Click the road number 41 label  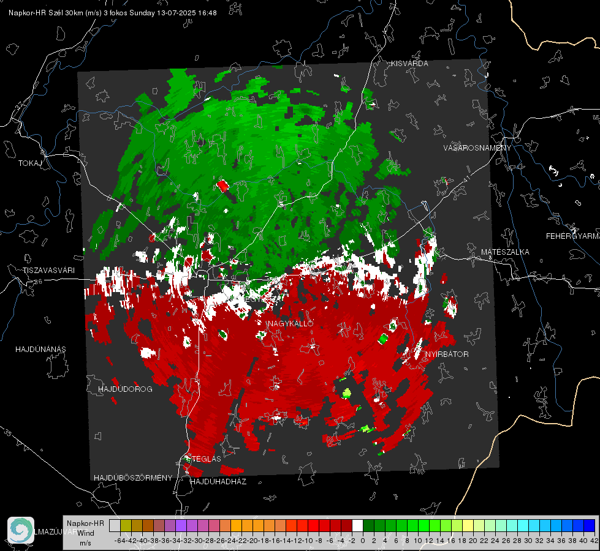[466, 178]
